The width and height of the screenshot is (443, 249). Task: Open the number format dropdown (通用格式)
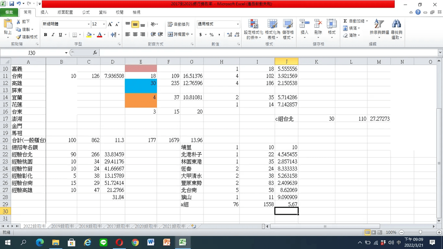[x=238, y=24]
